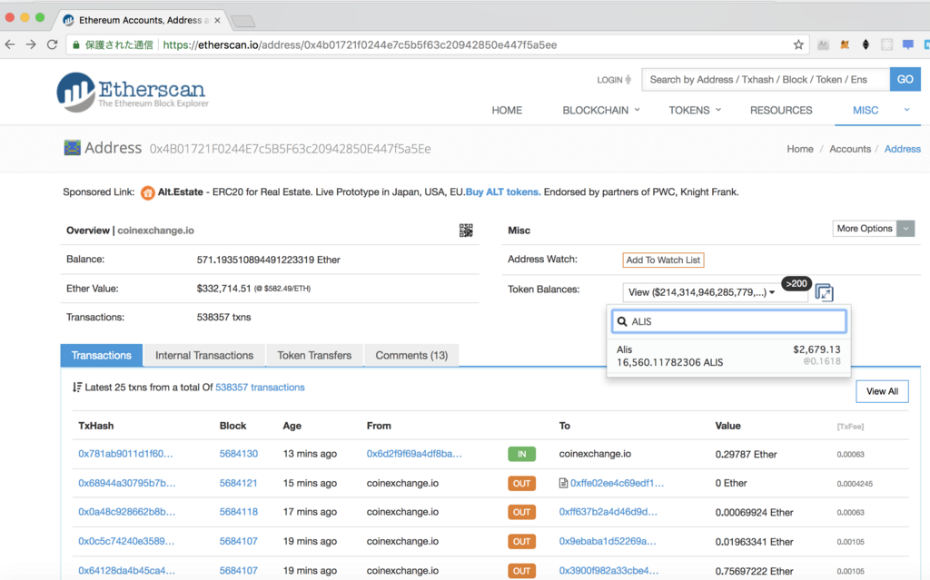Click the Alt.Estate sponsor logo
Viewport: 930px width, 580px height.
coord(148,192)
